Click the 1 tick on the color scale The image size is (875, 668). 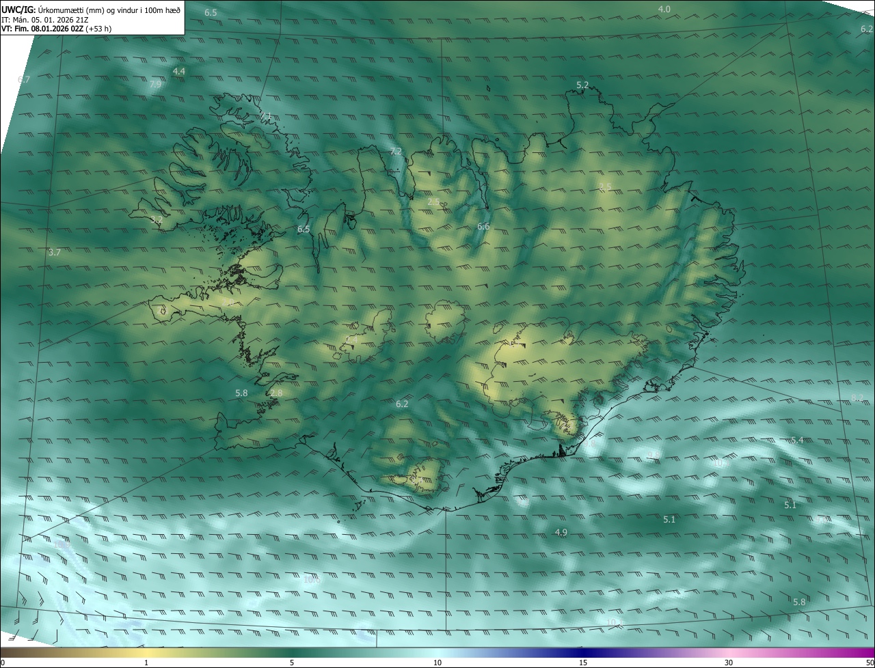point(146,663)
